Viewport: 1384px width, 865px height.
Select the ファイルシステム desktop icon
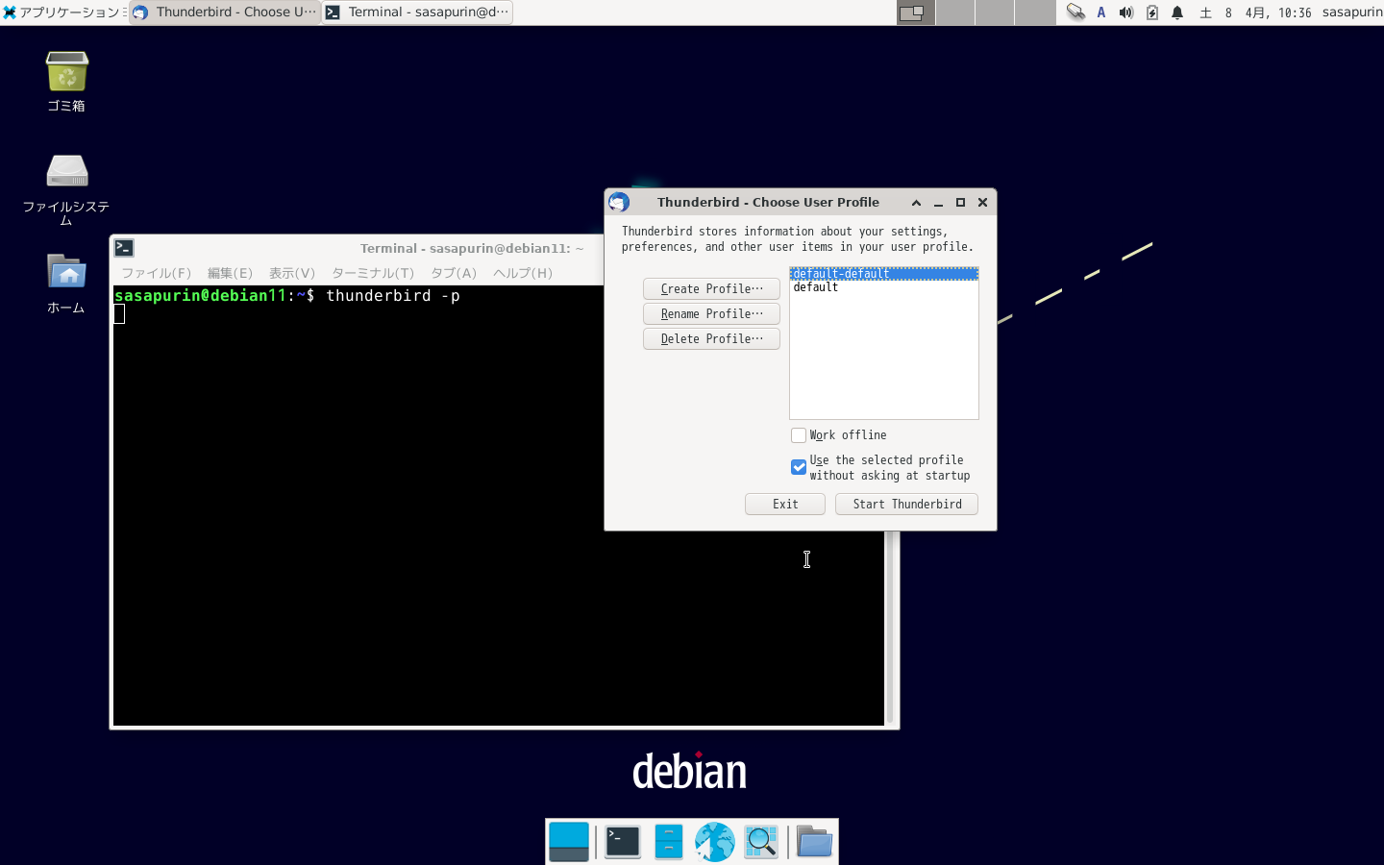(66, 189)
